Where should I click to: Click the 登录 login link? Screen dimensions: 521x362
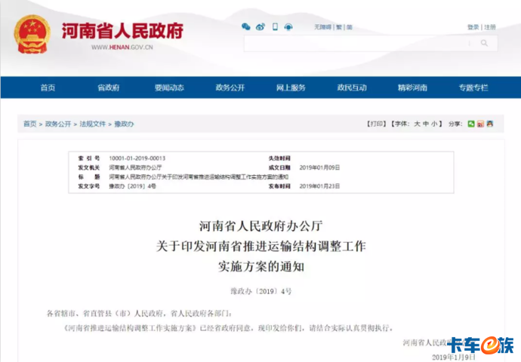click(473, 27)
